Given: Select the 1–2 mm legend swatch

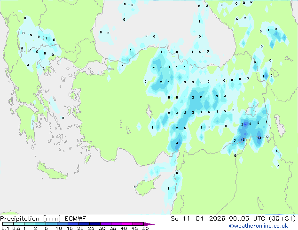Looking at the screenshot, I should [30, 224].
